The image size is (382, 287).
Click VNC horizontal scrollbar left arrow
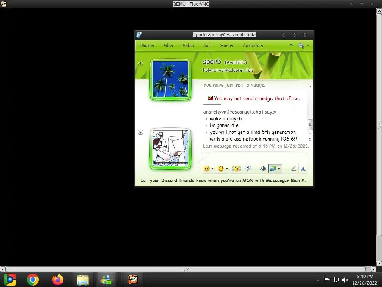tap(3, 269)
